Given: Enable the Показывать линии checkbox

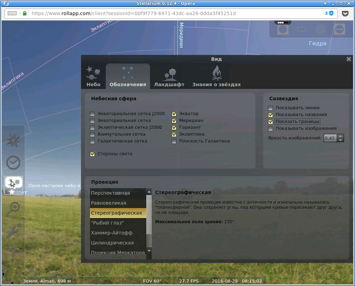Looking at the screenshot, I should pos(271,108).
